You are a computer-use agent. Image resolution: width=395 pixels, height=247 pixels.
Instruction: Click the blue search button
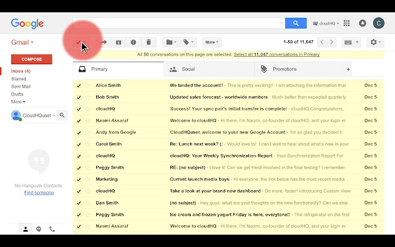(x=296, y=23)
